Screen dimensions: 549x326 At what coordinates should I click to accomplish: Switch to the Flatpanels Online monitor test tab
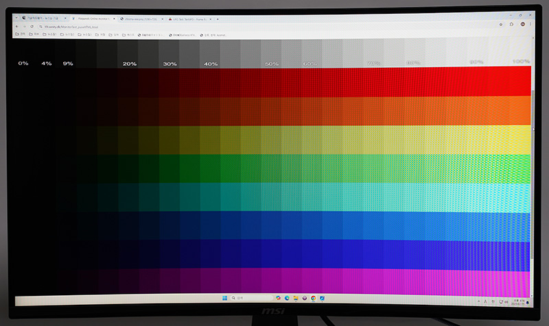(x=93, y=18)
